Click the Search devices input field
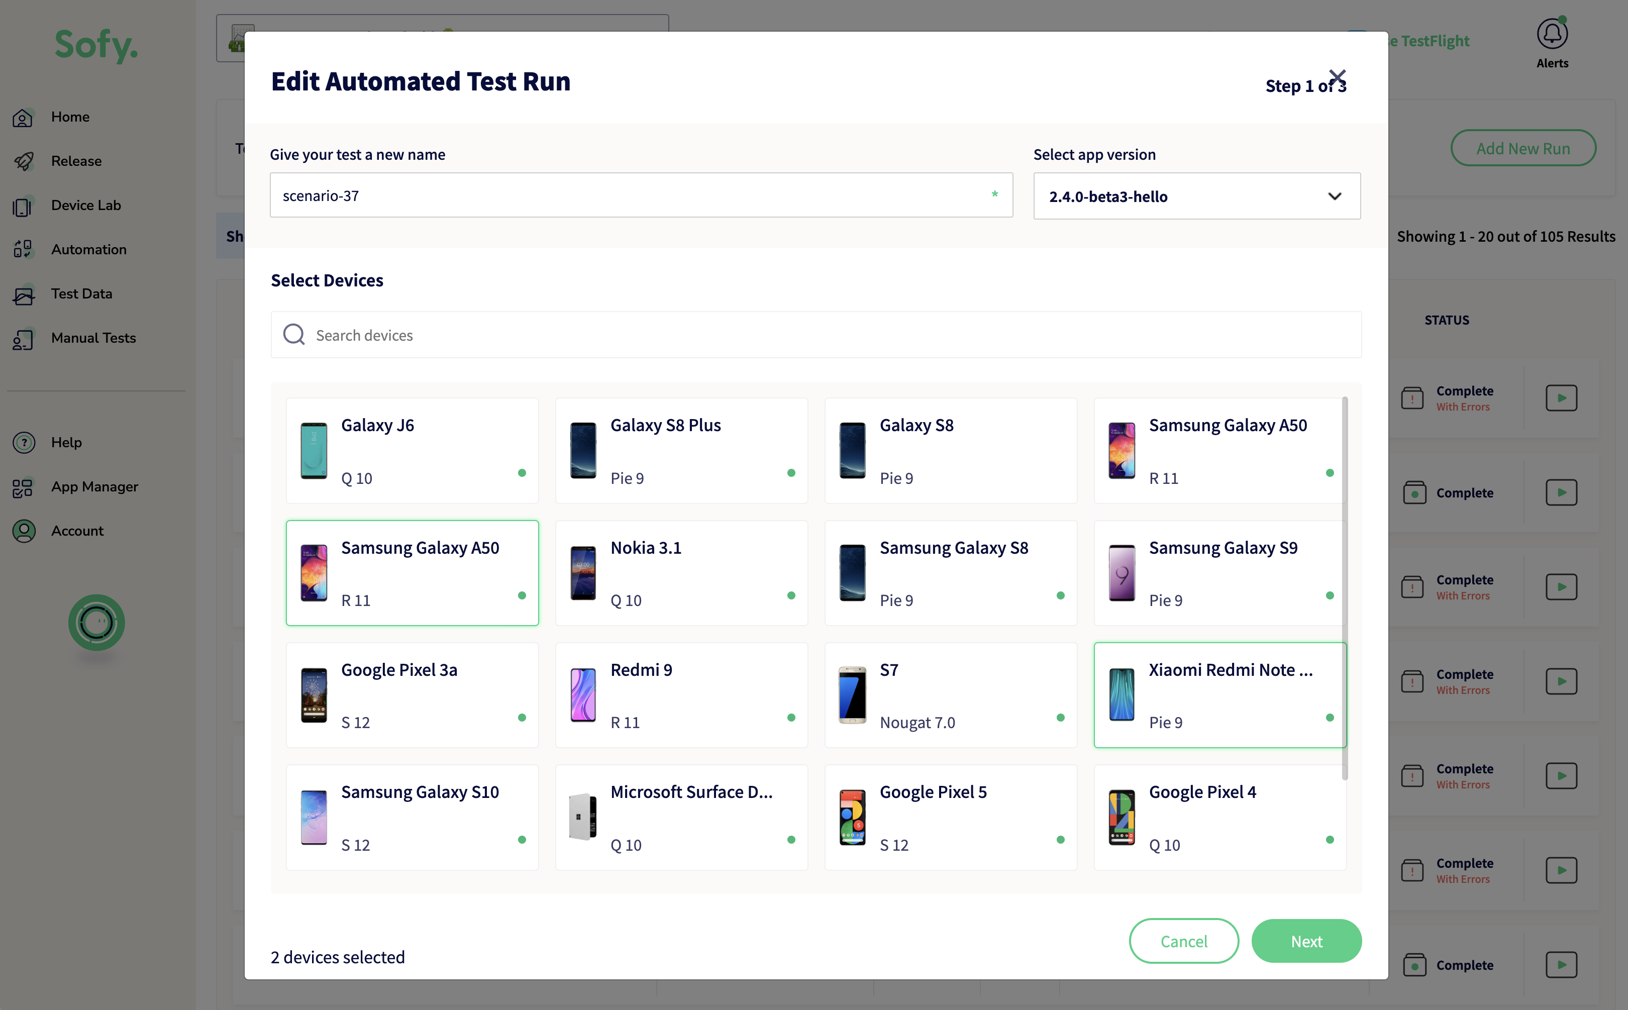 coord(816,335)
